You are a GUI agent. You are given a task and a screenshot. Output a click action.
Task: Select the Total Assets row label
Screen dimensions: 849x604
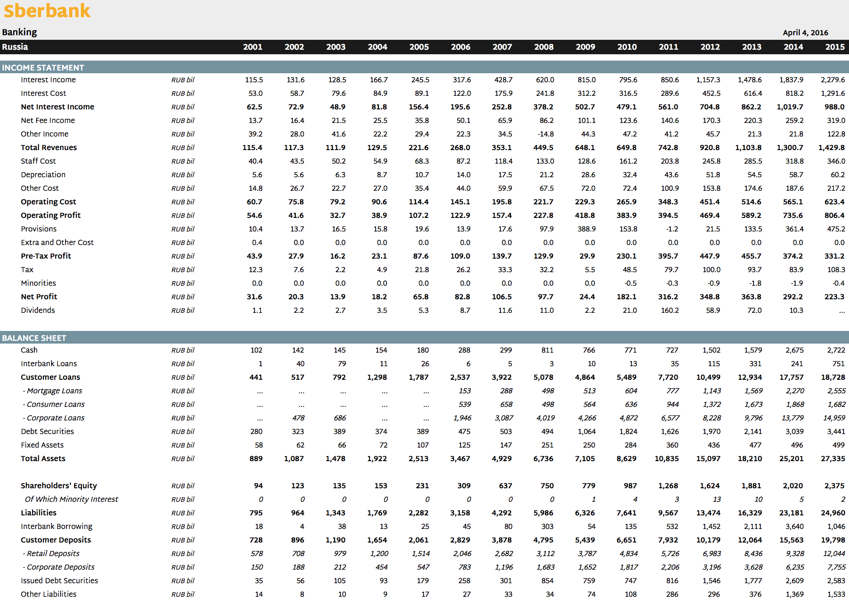tap(43, 459)
